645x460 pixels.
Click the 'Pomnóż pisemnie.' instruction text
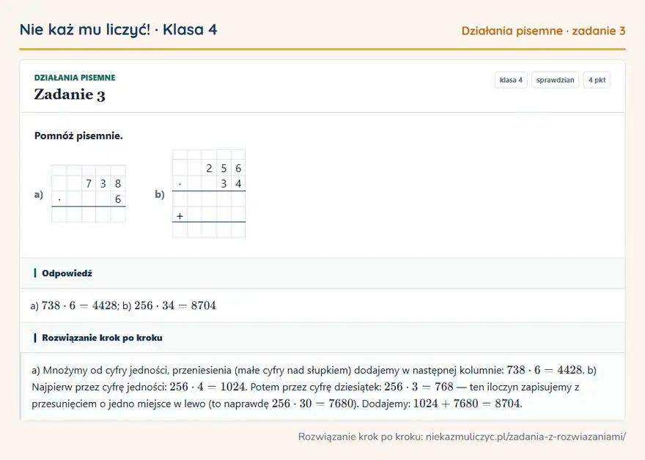[78, 136]
